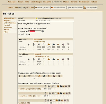The width and height of the screenshot is (106, 104).
Task: Click the attacker's light cavalry horse icon
Action: pyautogui.click(x=48, y=44)
